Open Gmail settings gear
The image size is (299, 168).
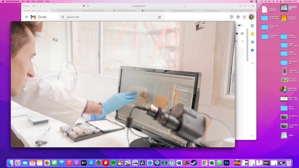click(238, 17)
